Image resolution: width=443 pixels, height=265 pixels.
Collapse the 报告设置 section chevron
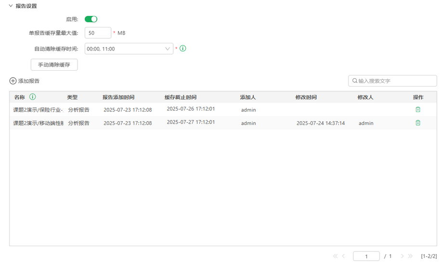(11, 6)
